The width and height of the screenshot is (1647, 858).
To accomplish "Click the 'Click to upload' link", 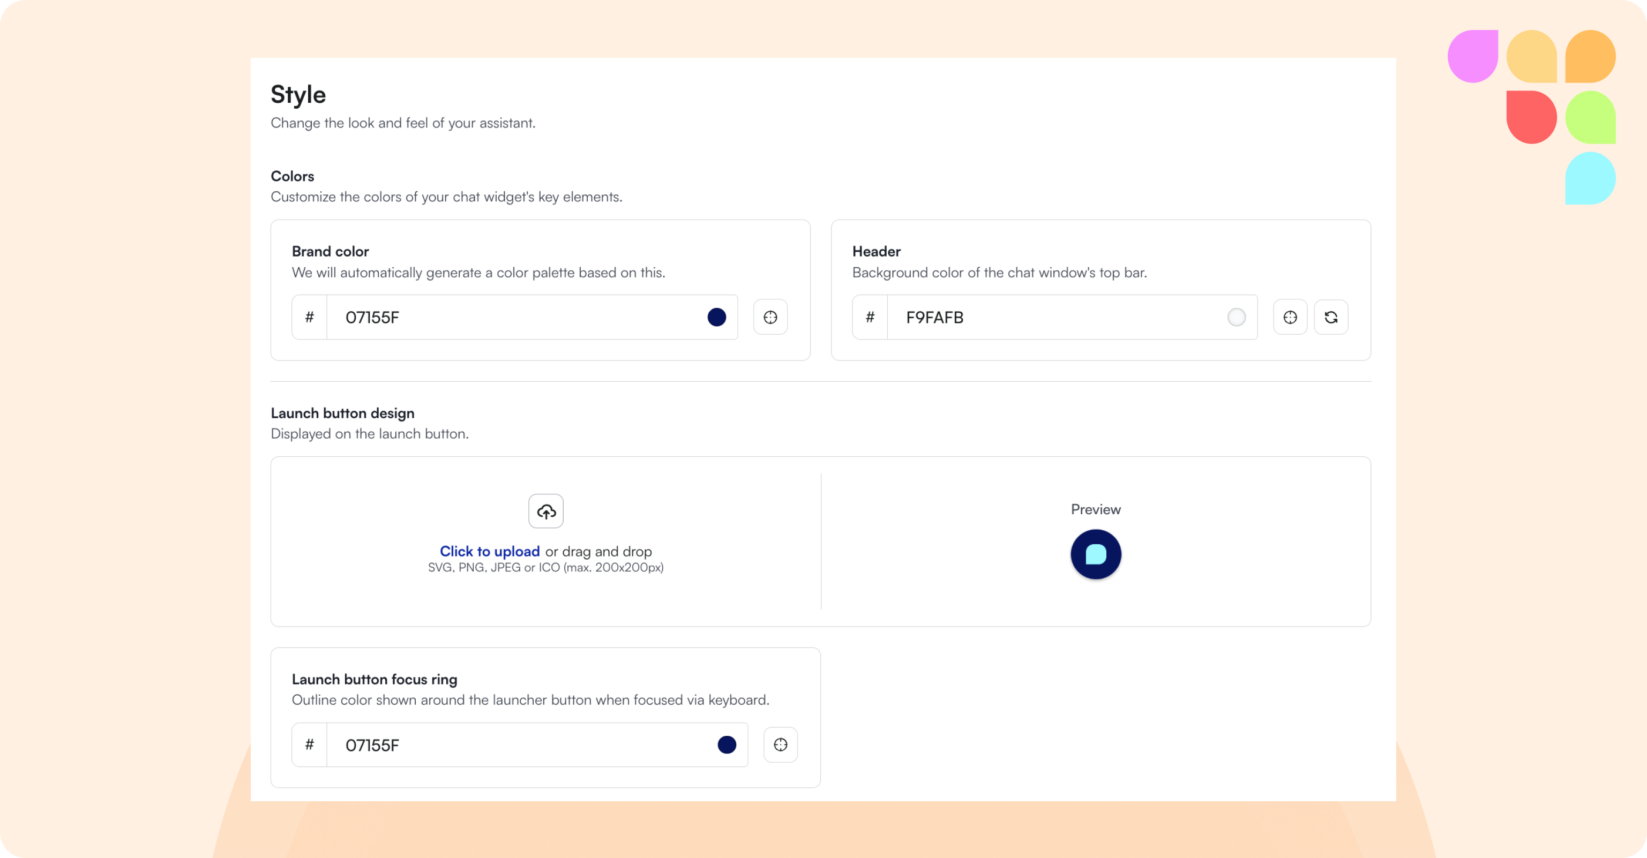I will click(x=489, y=551).
